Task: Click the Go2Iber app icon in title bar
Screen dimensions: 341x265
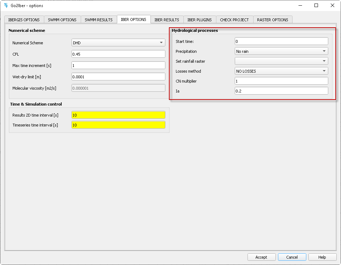Action: 6,5
